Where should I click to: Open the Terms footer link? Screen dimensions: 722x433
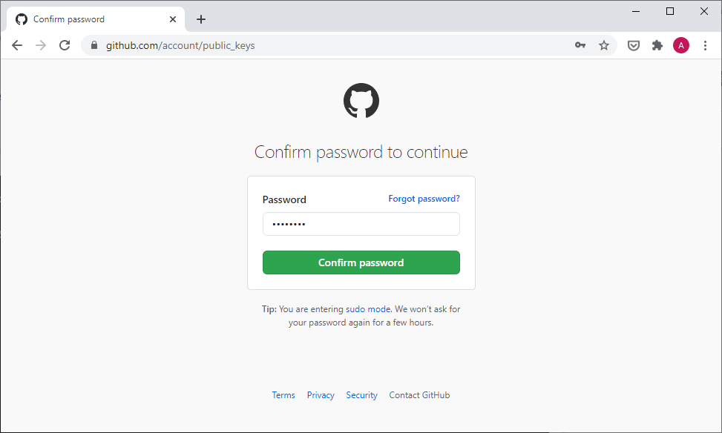pos(283,394)
